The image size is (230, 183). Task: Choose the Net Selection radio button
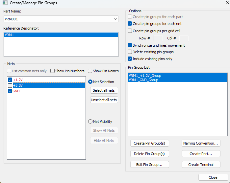point(90,82)
